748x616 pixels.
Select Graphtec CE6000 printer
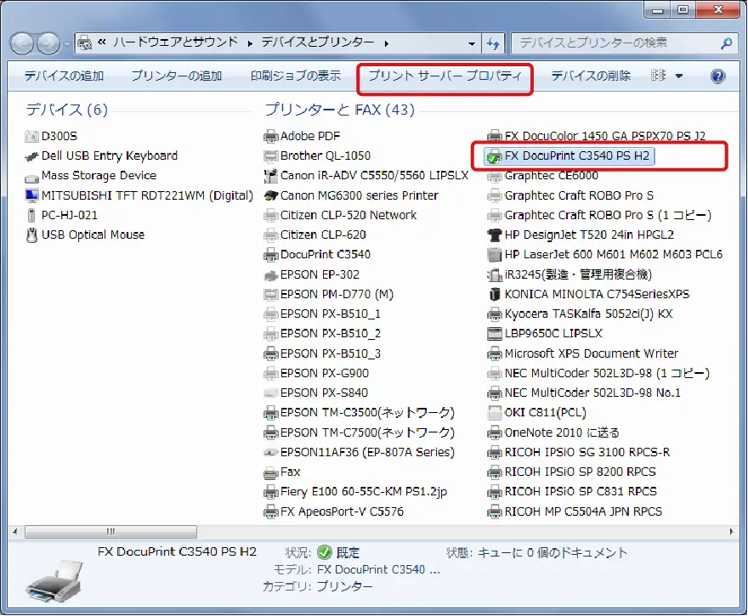(x=543, y=176)
